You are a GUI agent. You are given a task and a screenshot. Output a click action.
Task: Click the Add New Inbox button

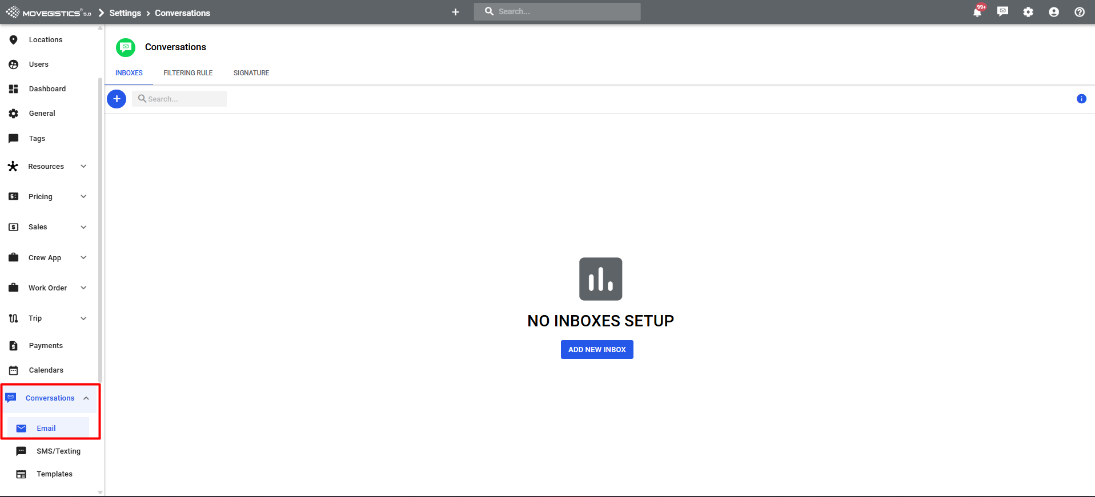[x=597, y=350]
